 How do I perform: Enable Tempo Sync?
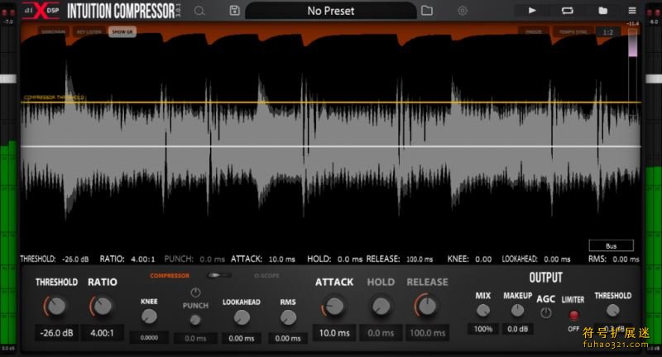[x=573, y=32]
